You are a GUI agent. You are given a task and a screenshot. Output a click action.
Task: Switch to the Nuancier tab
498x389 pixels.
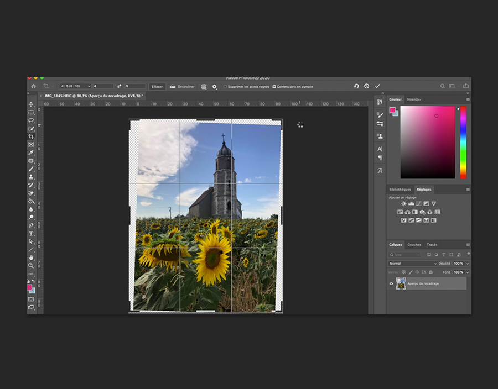[414, 99]
